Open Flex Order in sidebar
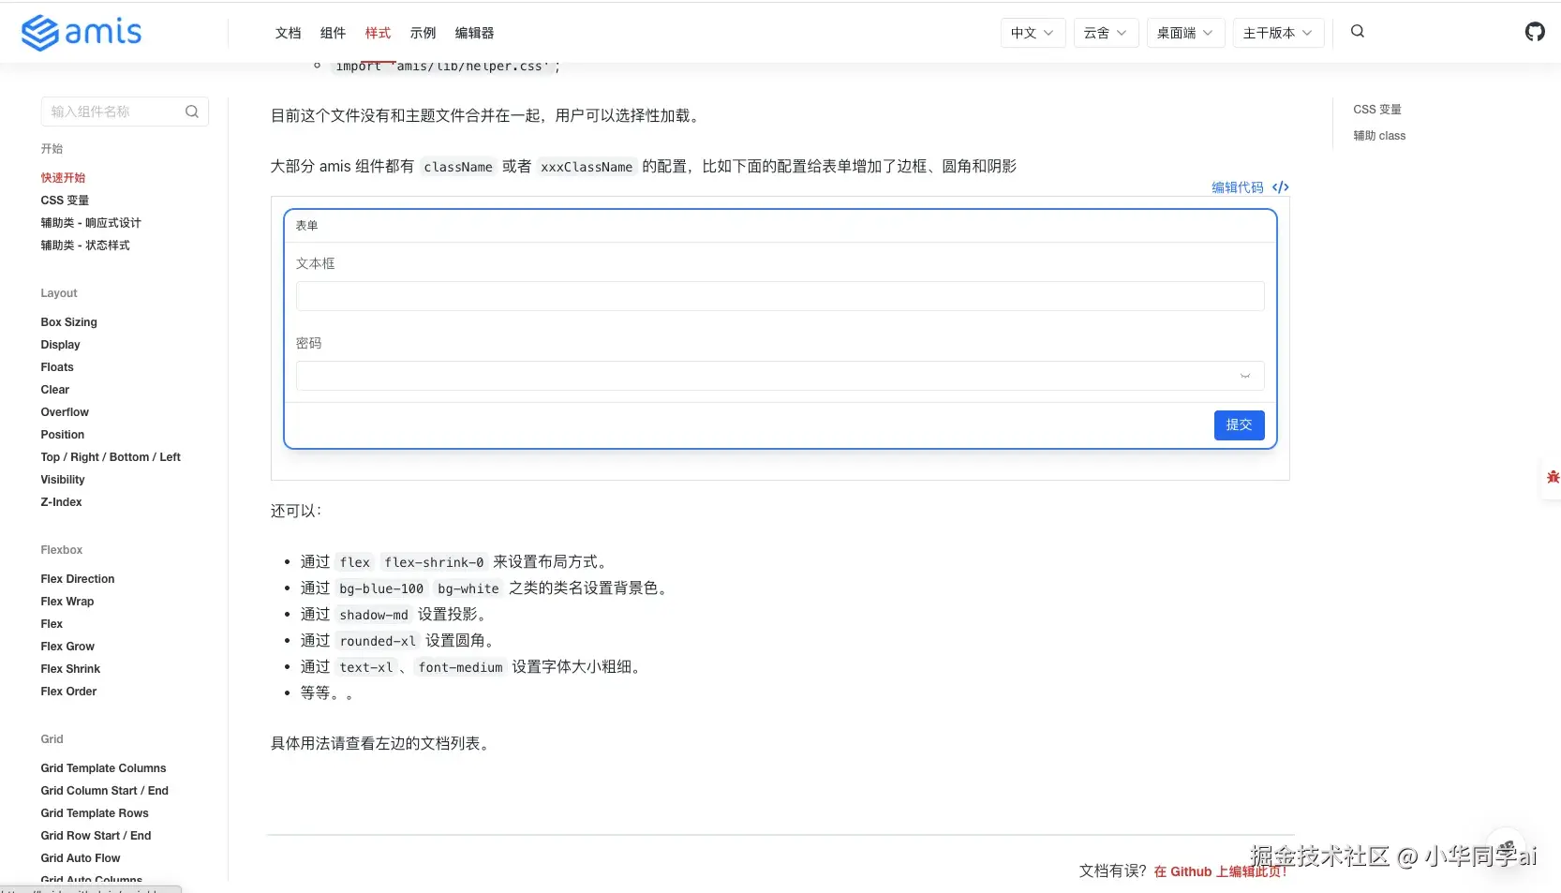Screen dimensions: 1561x893 pos(68,692)
